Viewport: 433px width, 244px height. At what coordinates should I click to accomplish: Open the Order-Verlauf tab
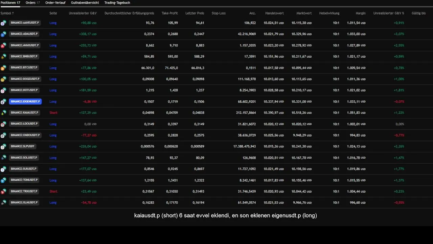[55, 3]
